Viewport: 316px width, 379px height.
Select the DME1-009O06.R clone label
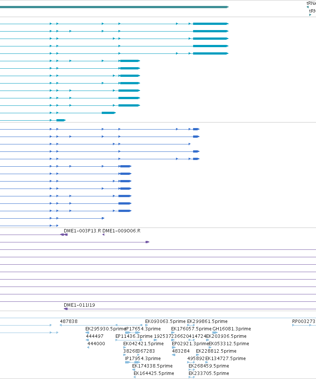click(x=121, y=231)
